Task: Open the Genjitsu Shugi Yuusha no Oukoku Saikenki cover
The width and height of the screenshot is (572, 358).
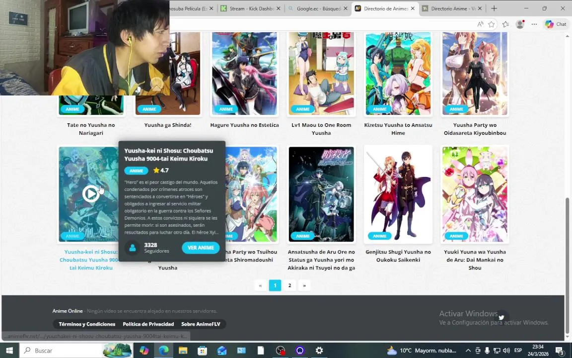Action: click(398, 194)
